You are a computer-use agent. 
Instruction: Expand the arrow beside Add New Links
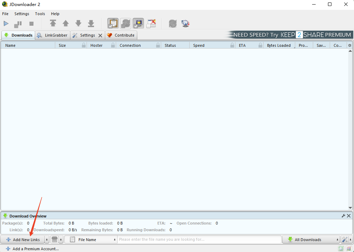tap(47, 240)
